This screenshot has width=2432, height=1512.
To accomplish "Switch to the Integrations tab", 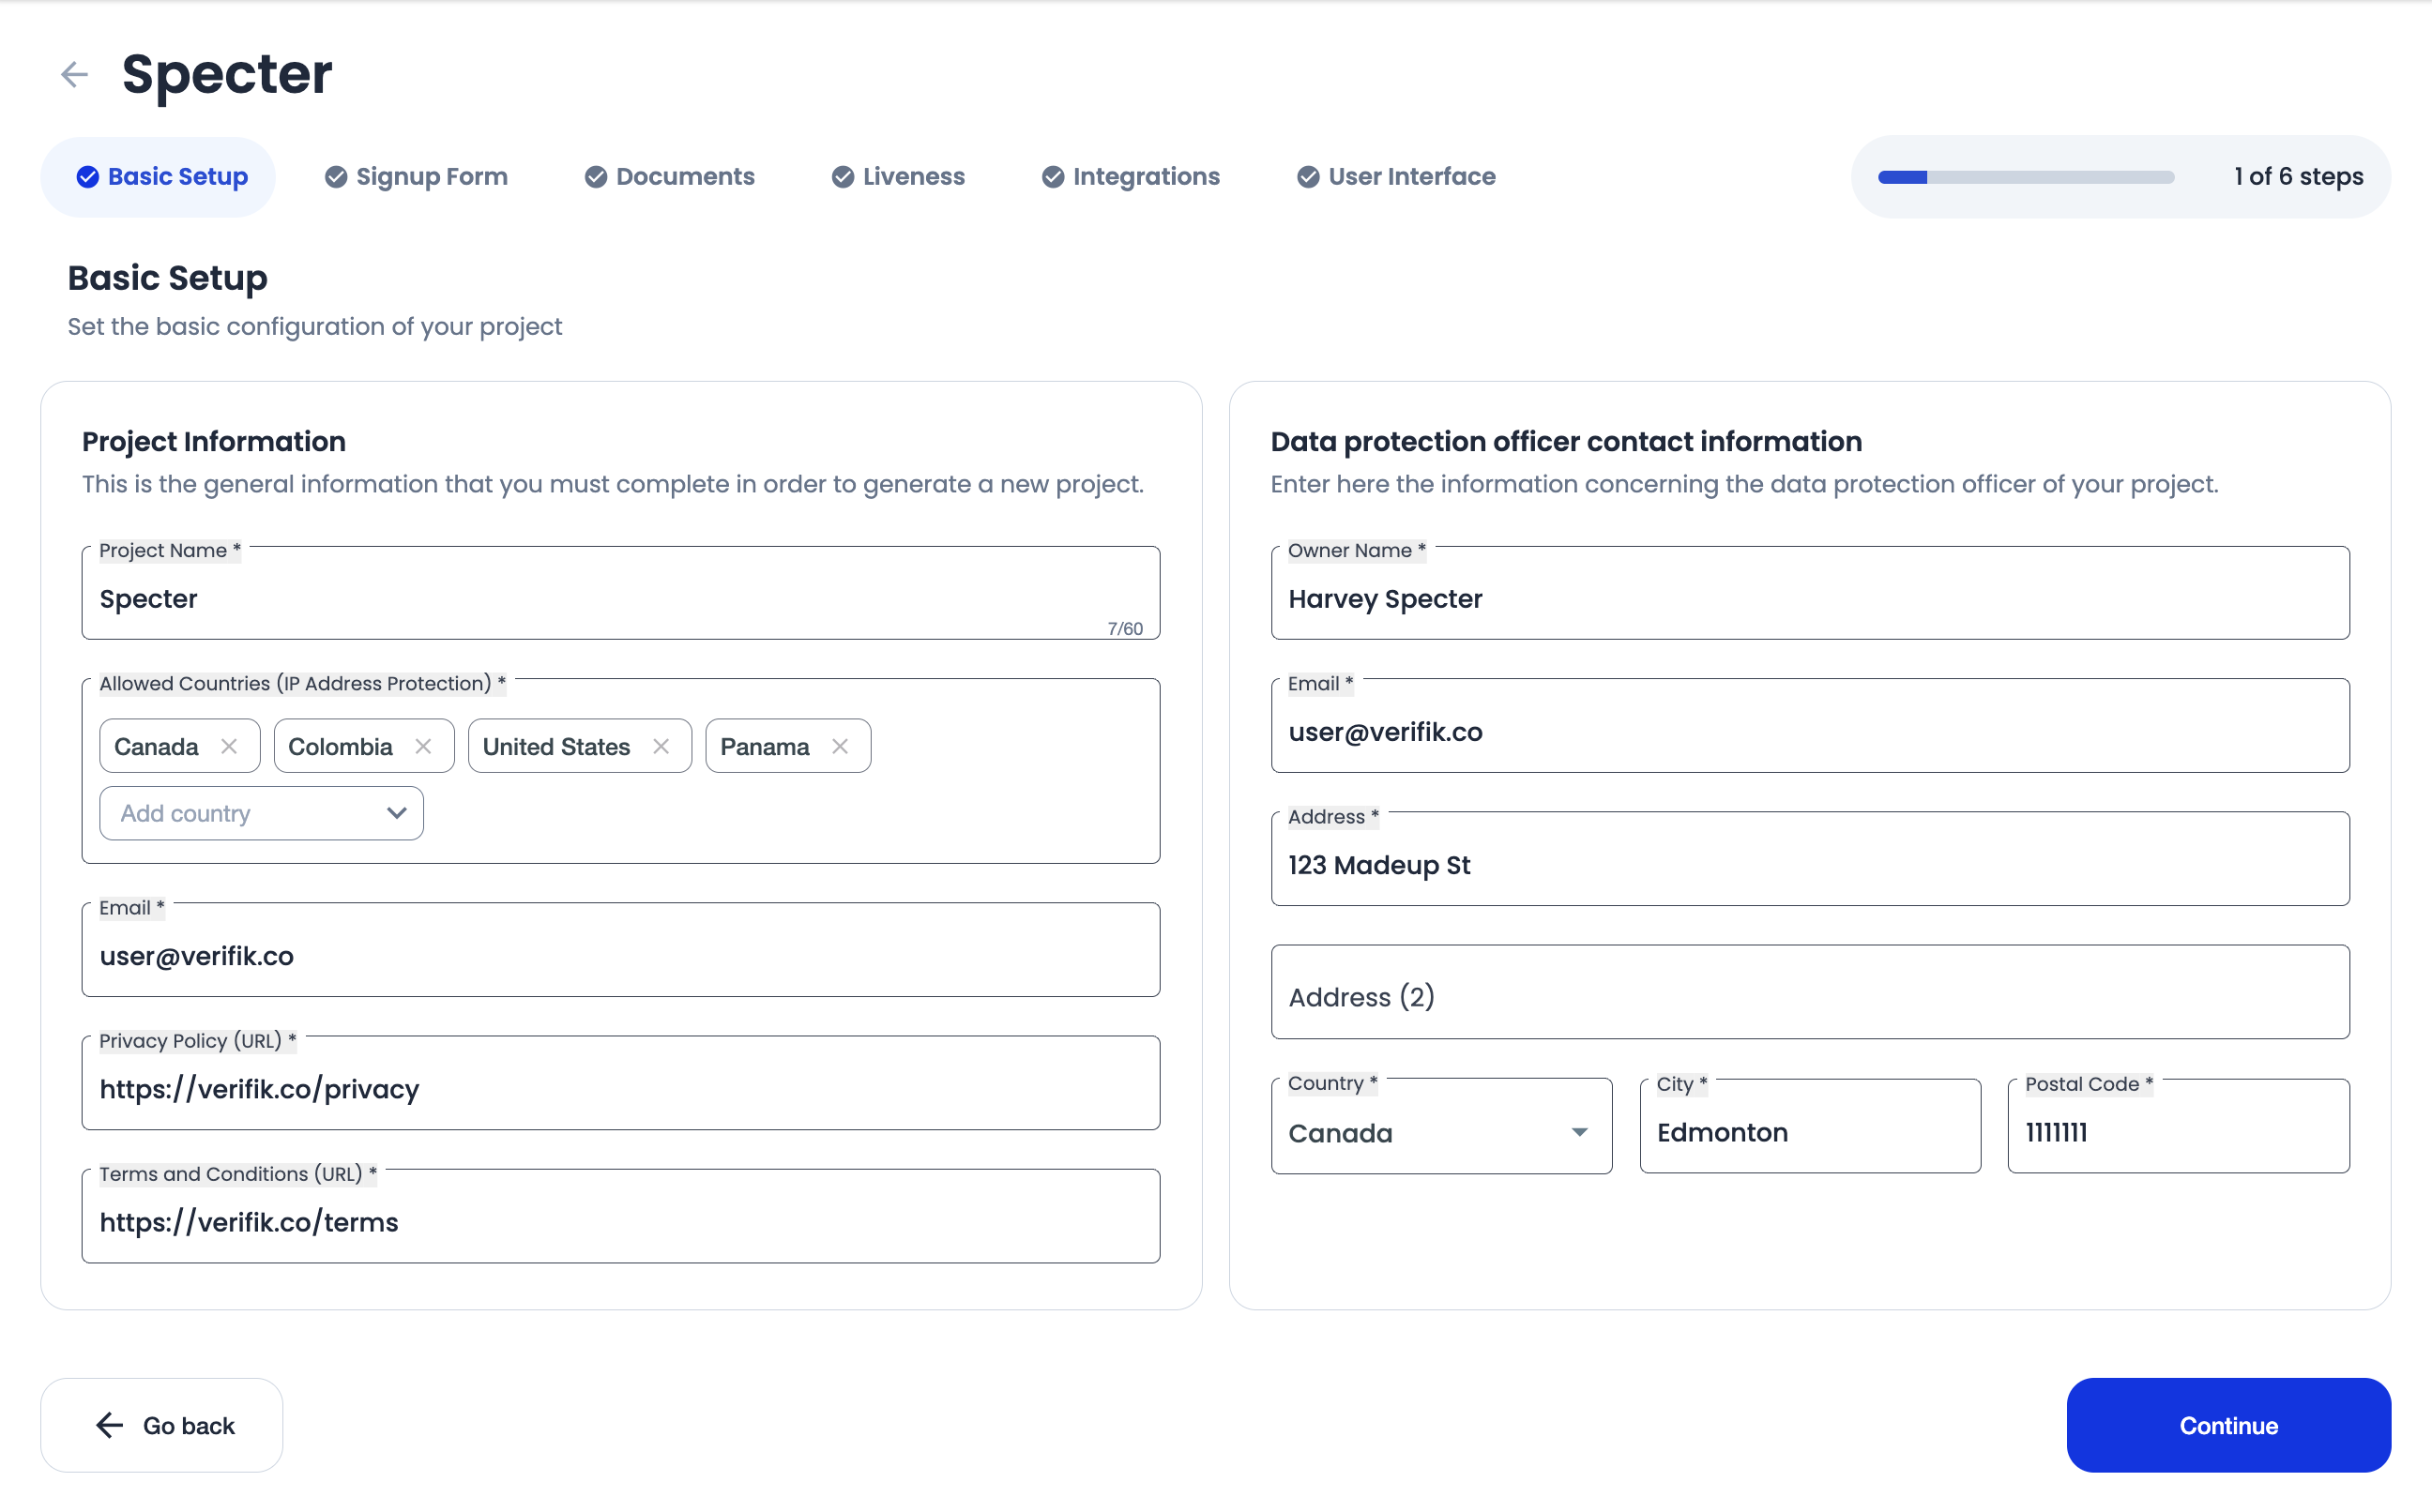I will 1131,177.
